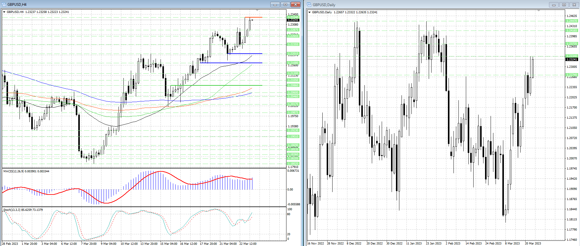Viewport: 580px width, 246px height.
Task: Select the upper blue horizontal line in H4
Action: [245, 54]
